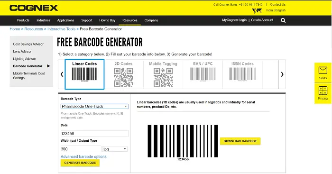Open Mobile Terminals Cost Savings in sidebar
This screenshot has width=332, height=174.
[29, 75]
